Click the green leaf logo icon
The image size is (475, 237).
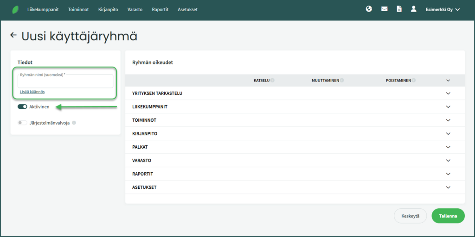point(15,9)
